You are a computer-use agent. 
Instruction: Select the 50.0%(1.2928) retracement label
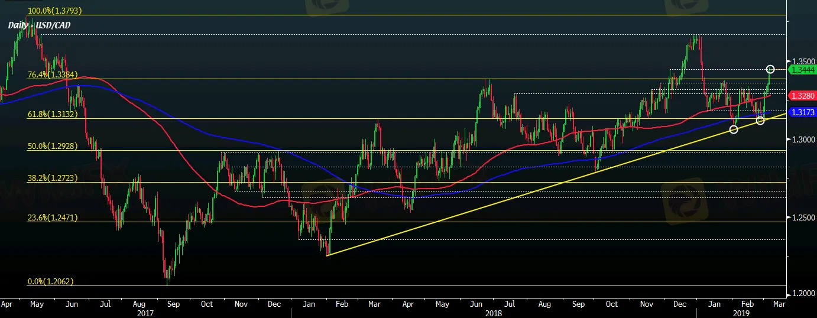(x=52, y=145)
